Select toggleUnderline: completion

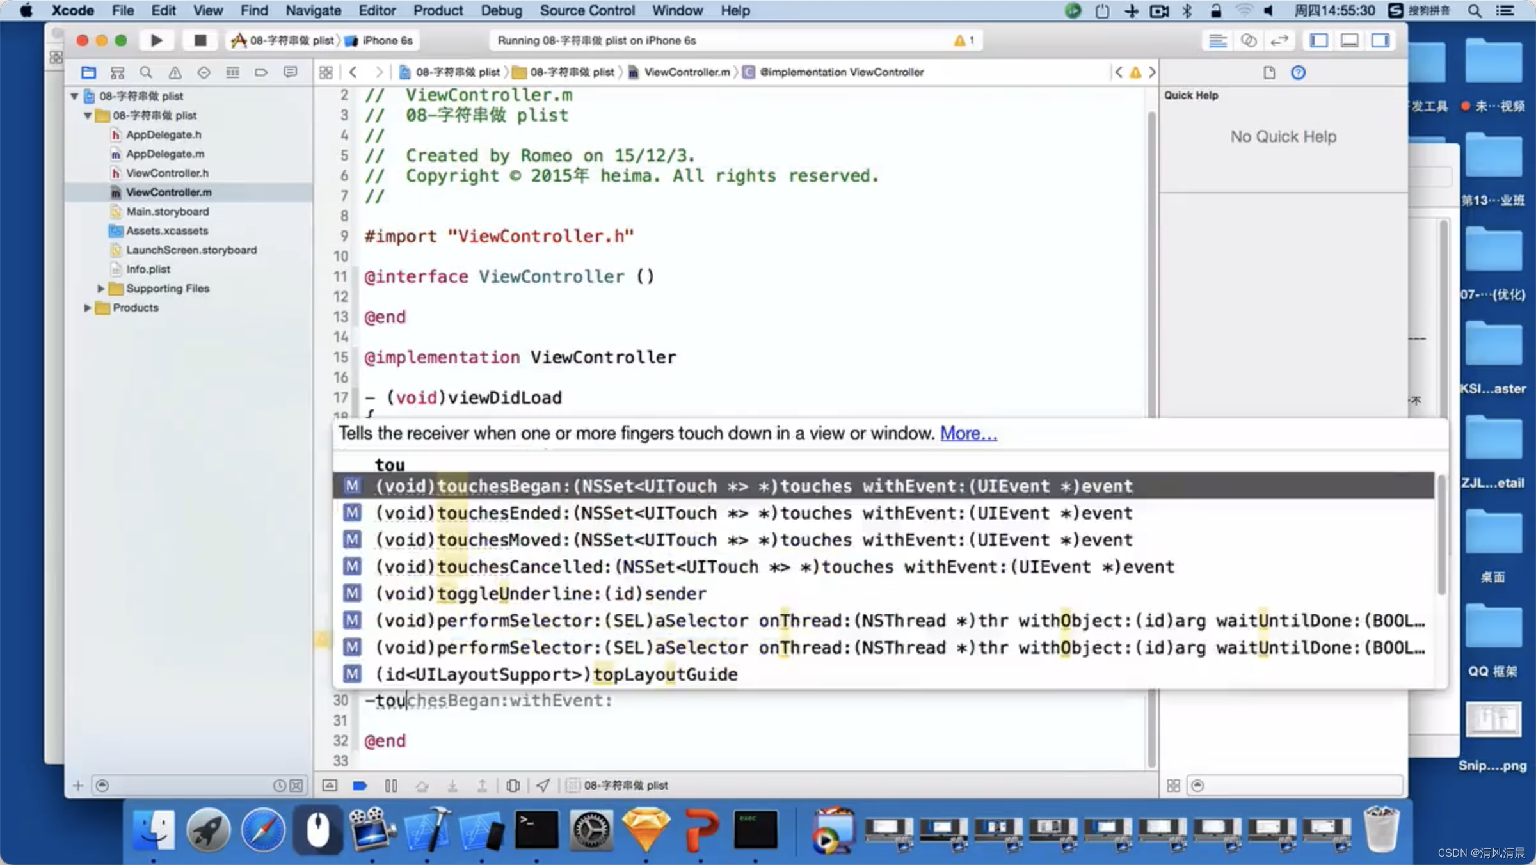(883, 594)
